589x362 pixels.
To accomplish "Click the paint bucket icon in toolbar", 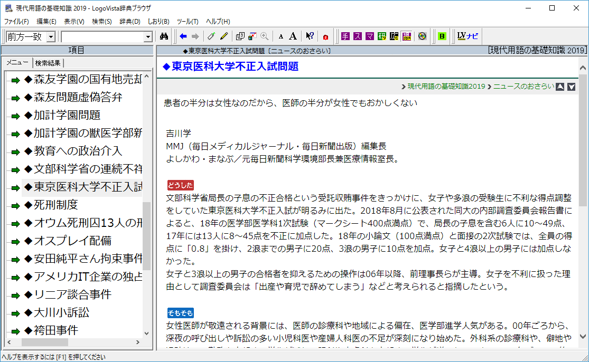I will pyautogui.click(x=253, y=36).
